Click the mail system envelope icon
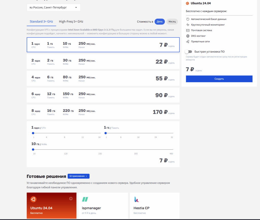 [188, 30]
